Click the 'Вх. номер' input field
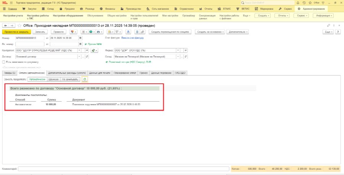Viewport: 344px width, 175px height. click(29, 44)
